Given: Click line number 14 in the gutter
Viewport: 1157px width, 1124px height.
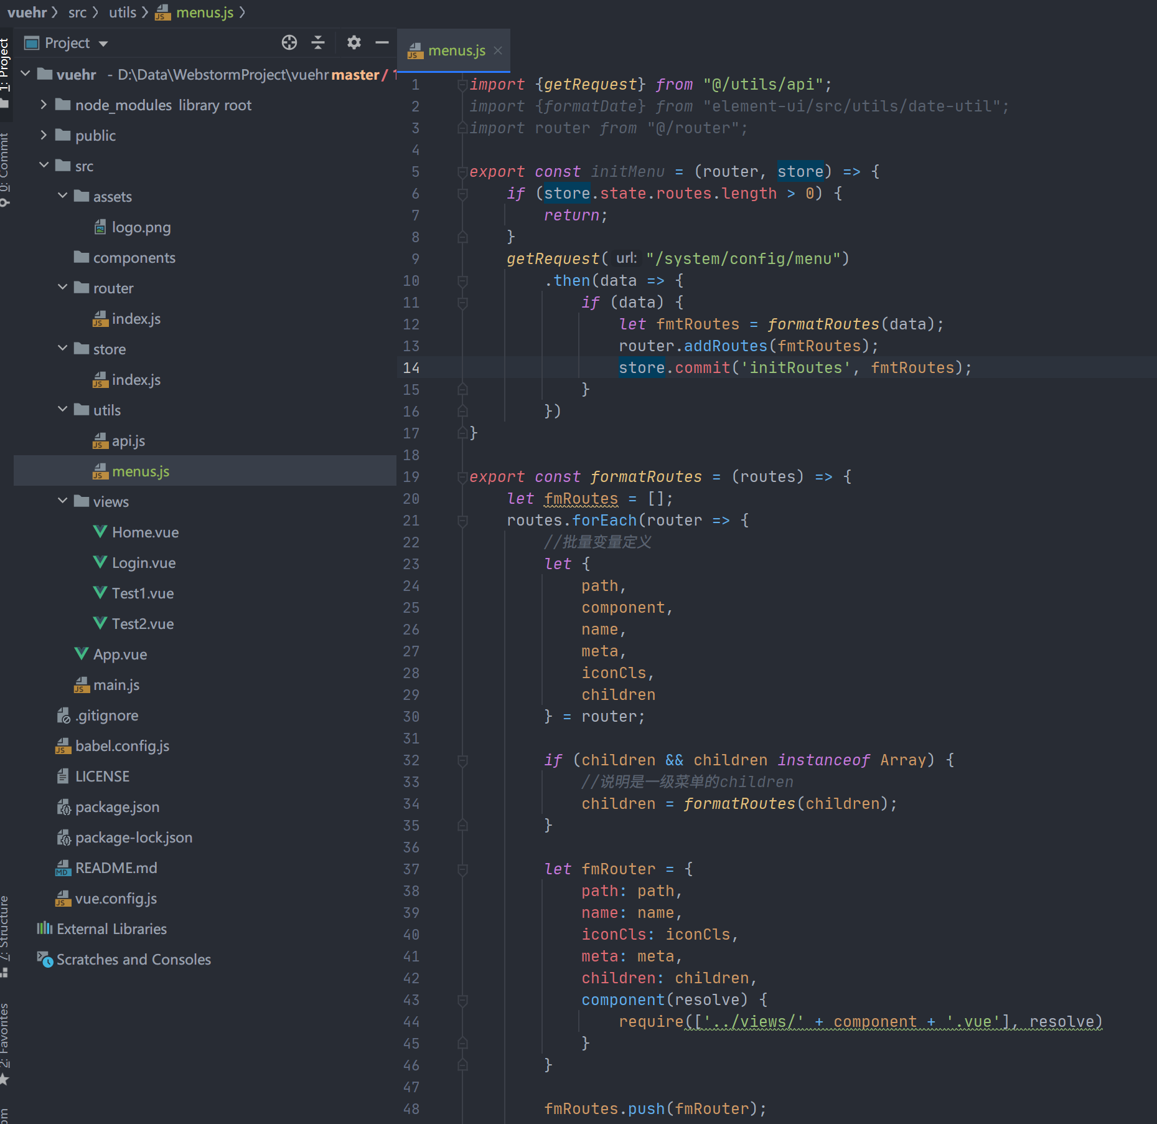Looking at the screenshot, I should 411,368.
